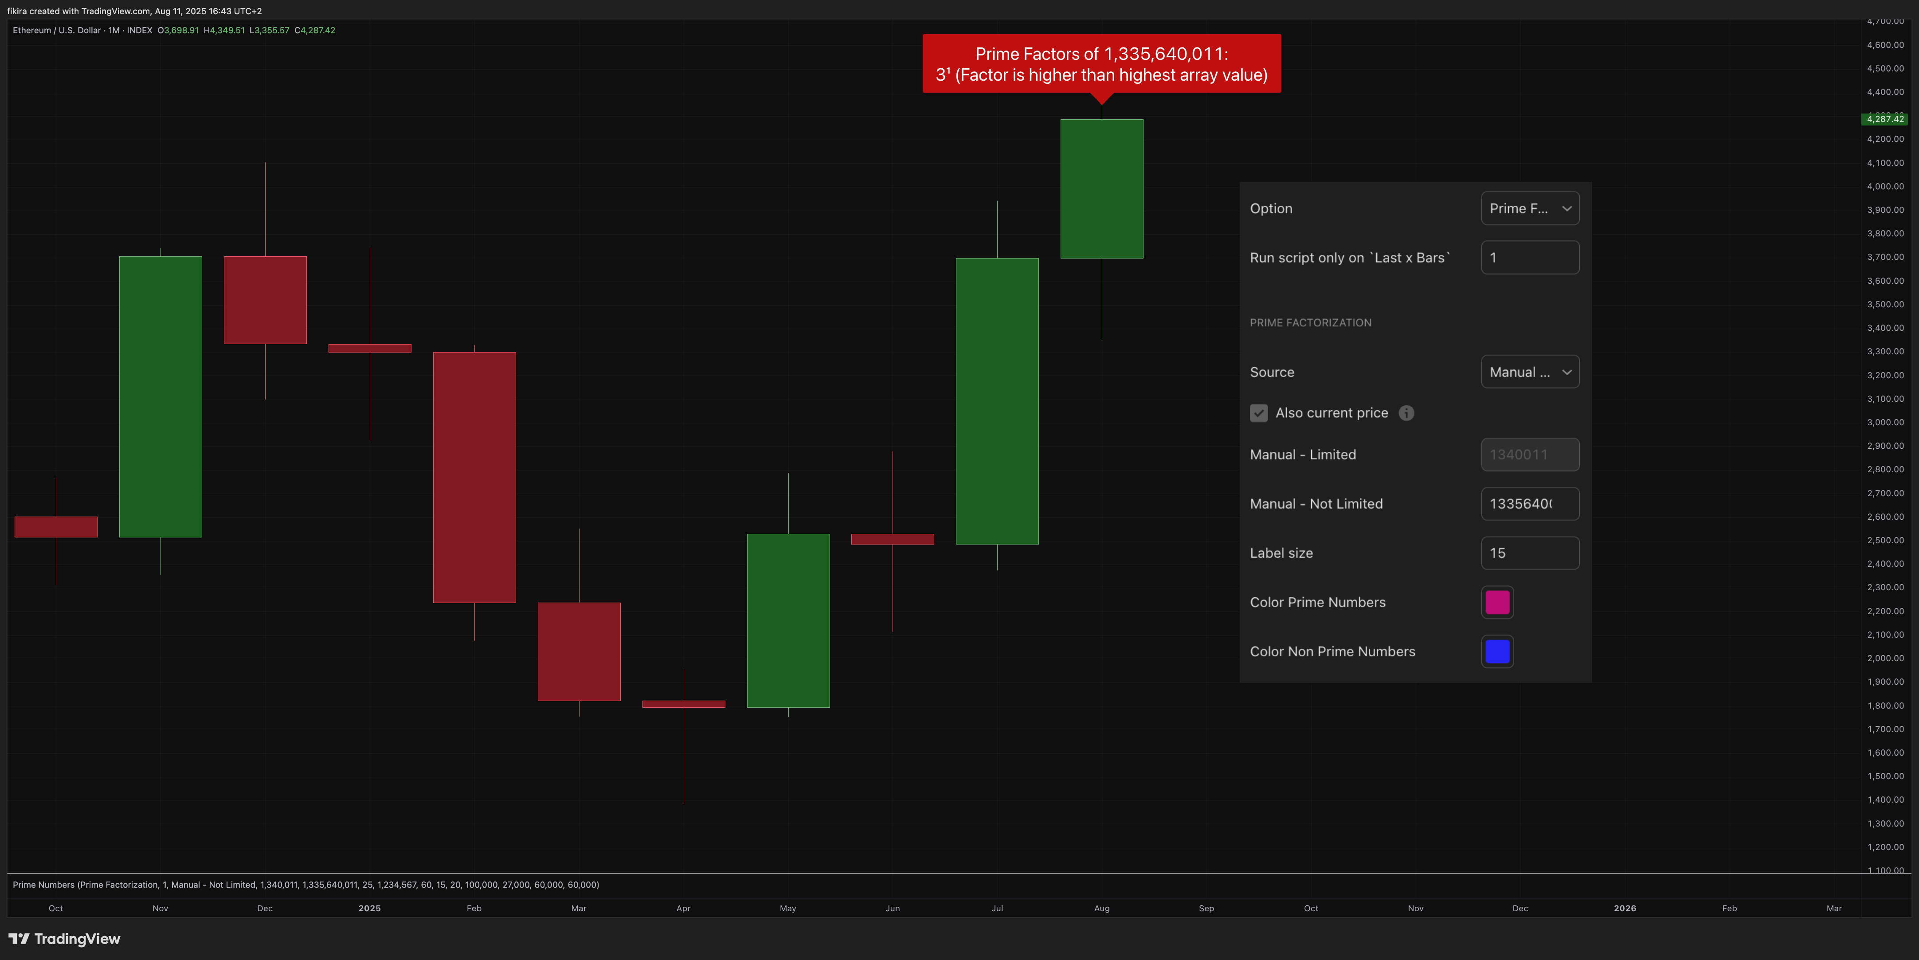Select the May green candle body

pos(788,620)
